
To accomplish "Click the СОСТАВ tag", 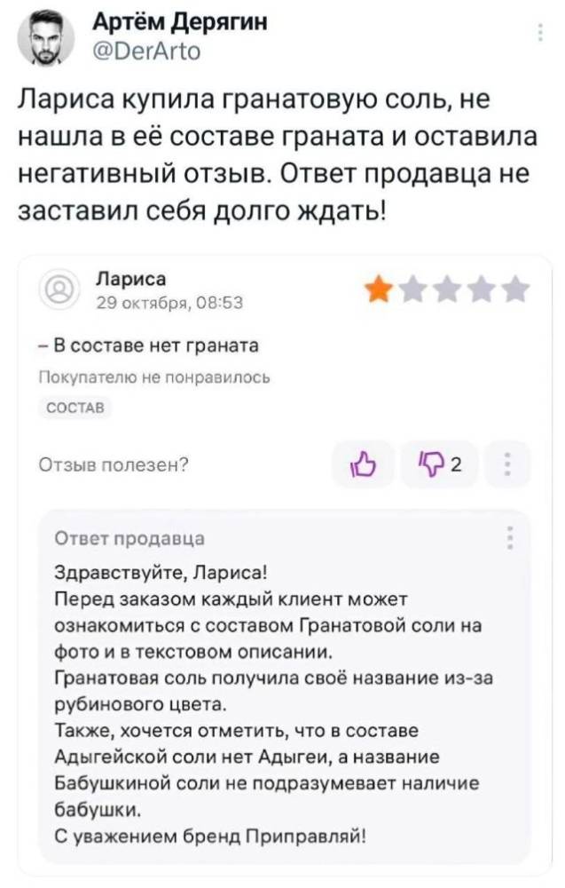I will point(76,408).
